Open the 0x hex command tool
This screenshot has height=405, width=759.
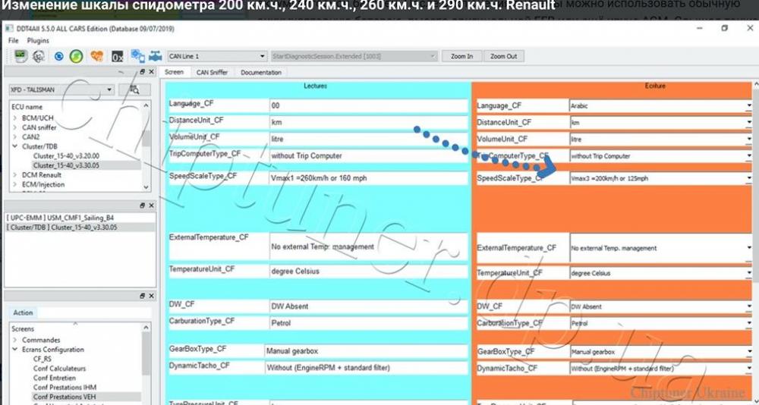pos(117,57)
